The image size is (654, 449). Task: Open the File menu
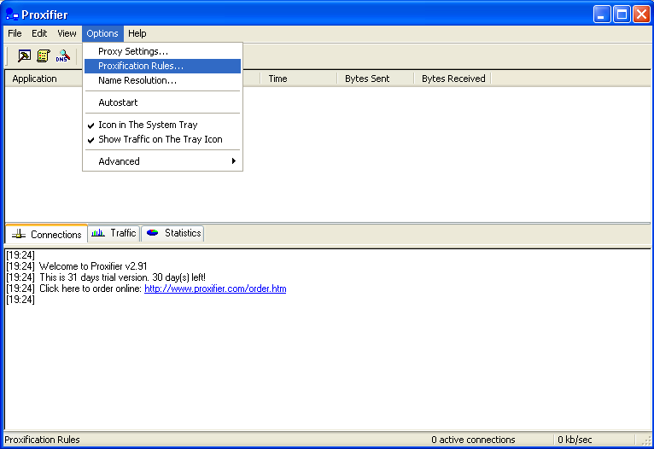point(15,33)
